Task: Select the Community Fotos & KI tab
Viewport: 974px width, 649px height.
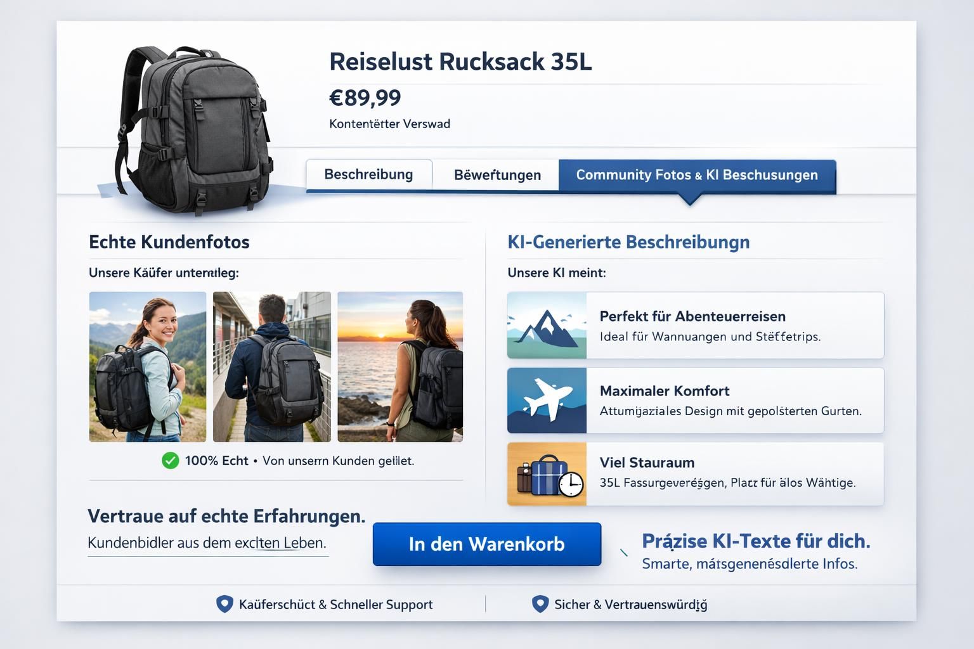Action: [698, 175]
